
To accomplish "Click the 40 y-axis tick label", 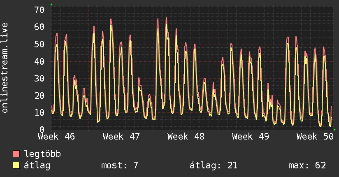I will pyautogui.click(x=39, y=61).
